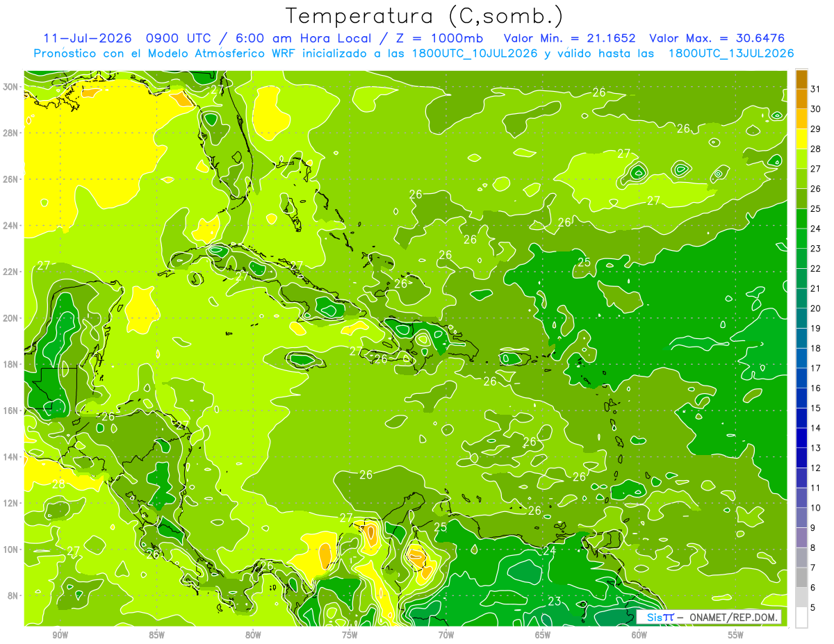Click the '23' contour label on the map
Screen dimensions: 834x644
555,602
